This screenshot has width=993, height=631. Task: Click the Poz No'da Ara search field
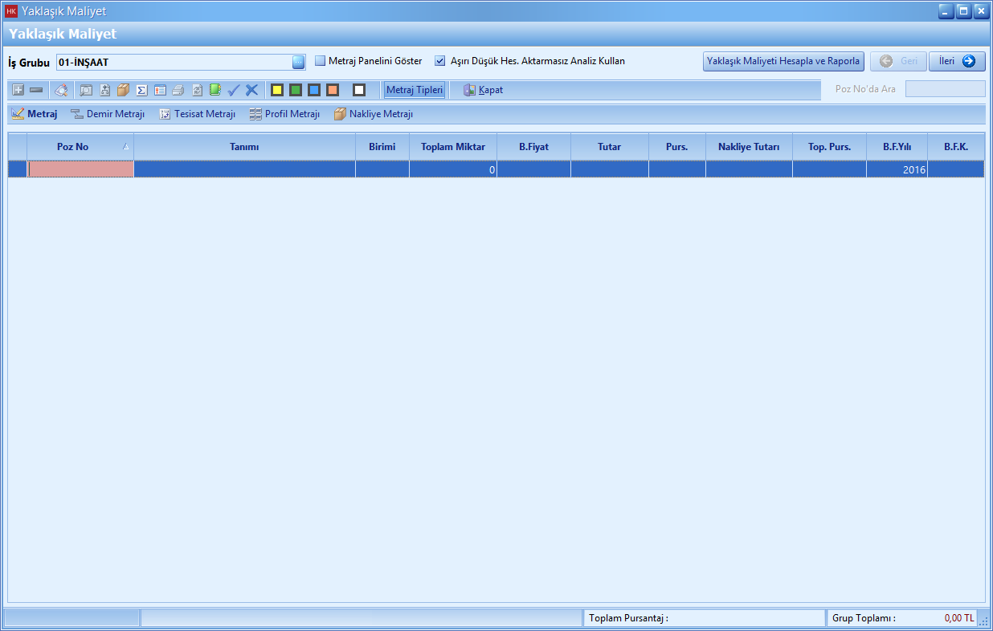945,89
